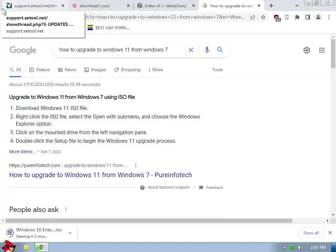
Task: Click the horizontal scrollbar thumb
Action: click(x=149, y=220)
